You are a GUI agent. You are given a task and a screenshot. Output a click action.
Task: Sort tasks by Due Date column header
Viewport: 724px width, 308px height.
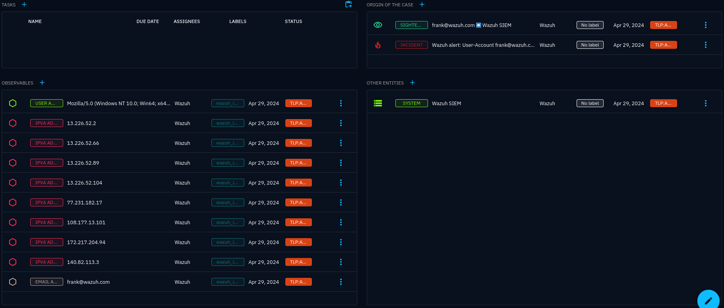tap(148, 21)
